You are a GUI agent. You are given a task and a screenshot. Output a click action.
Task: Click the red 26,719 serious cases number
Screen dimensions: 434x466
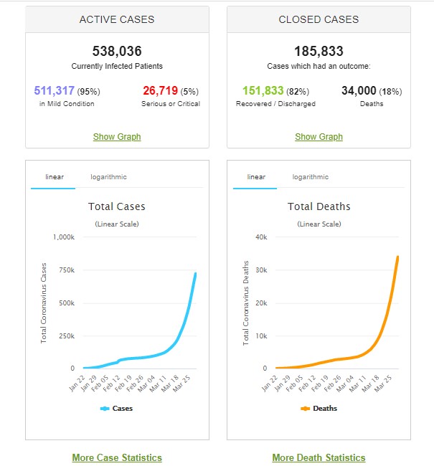pyautogui.click(x=163, y=91)
